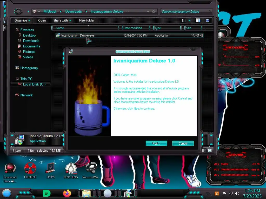Refresh the Explorer folder view
Viewport: 266px width, 199px height.
[154, 11]
